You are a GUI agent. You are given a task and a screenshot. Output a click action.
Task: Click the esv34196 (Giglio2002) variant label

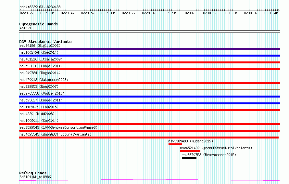pos(40,46)
